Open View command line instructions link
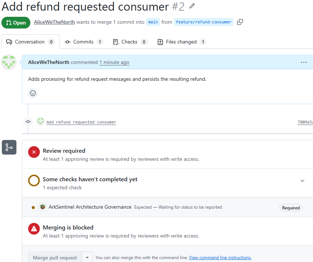This screenshot has height=262, width=313. click(220, 258)
